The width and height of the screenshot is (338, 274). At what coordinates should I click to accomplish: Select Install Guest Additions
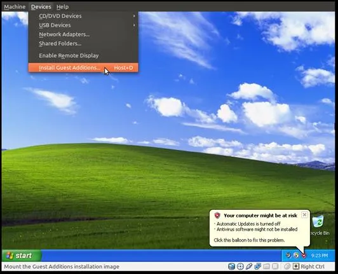(83, 68)
